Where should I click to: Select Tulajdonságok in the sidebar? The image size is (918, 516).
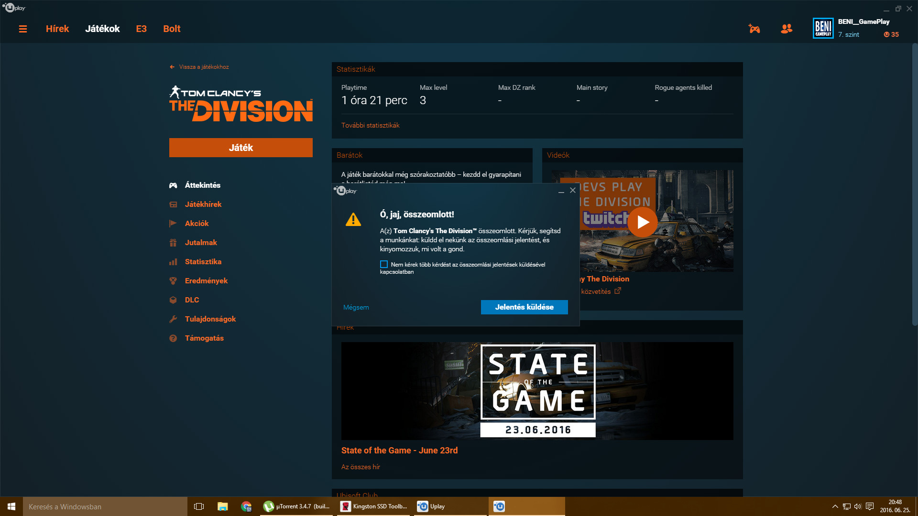pyautogui.click(x=210, y=319)
